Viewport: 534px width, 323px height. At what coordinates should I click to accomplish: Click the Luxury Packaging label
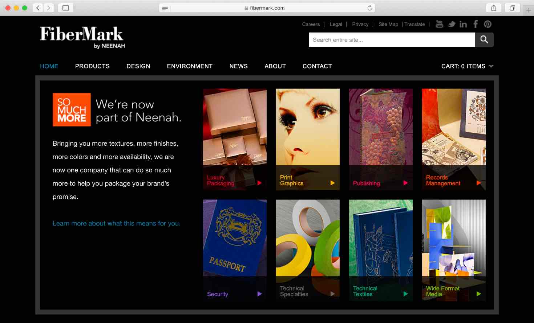[221, 181]
